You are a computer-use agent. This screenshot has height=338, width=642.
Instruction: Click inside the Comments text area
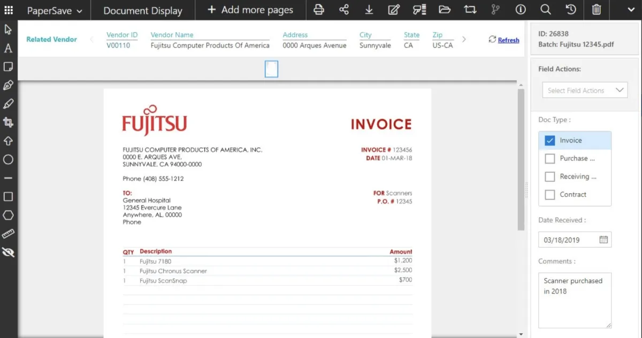click(575, 301)
